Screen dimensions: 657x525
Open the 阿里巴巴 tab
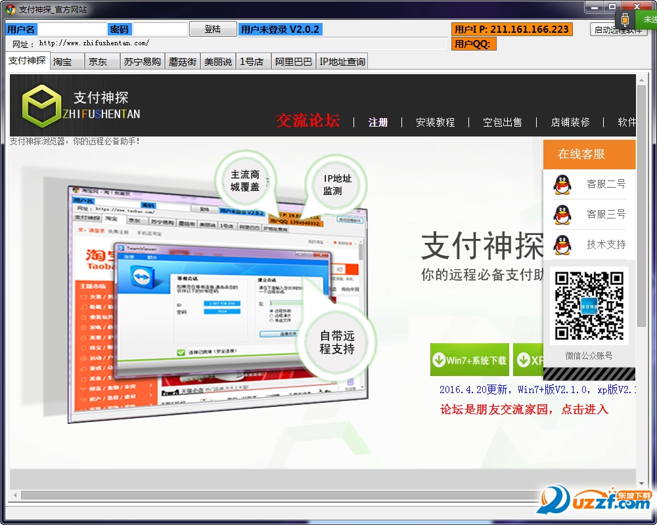click(293, 62)
